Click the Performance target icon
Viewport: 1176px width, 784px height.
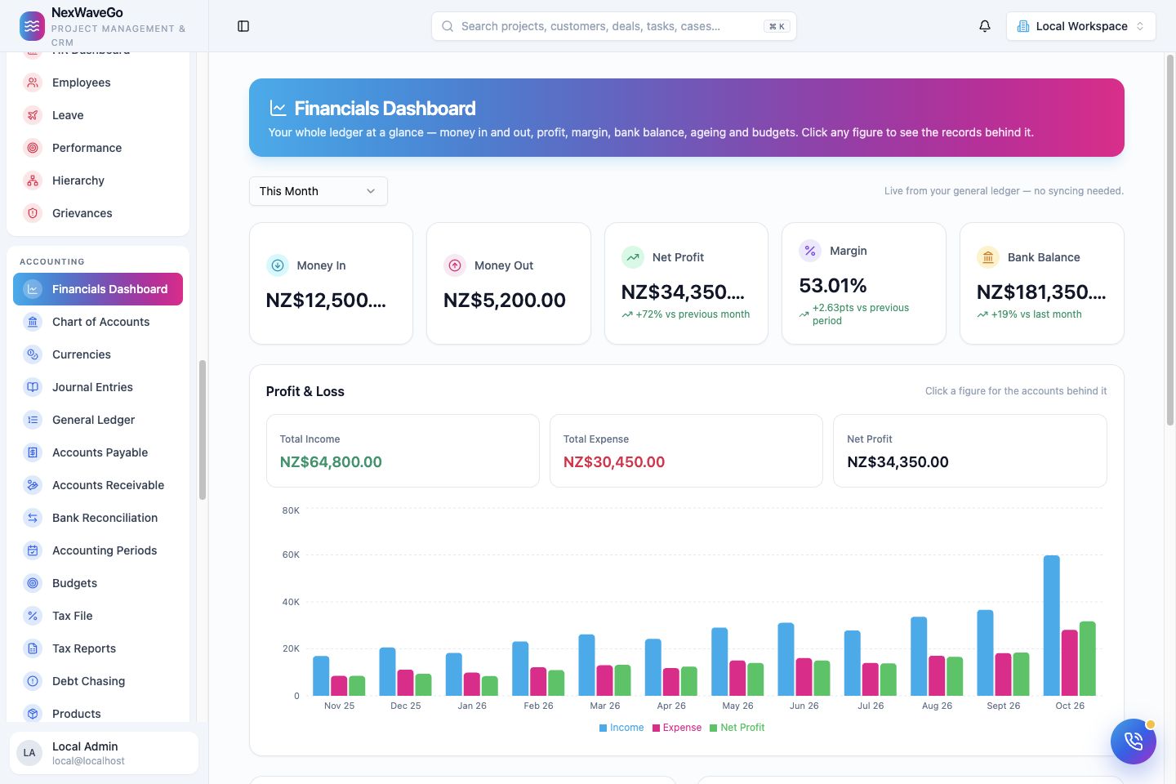pos(33,148)
